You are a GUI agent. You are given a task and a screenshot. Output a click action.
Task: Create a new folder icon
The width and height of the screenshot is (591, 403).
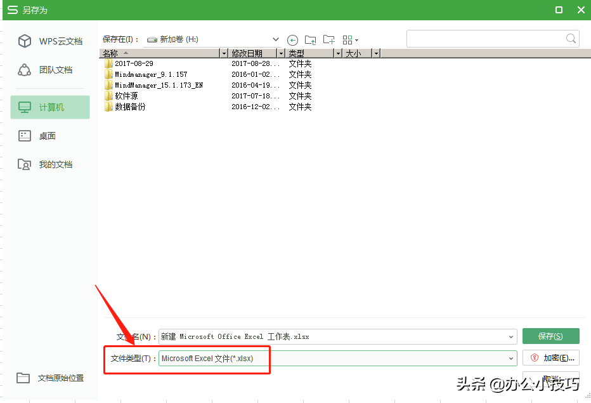click(328, 39)
